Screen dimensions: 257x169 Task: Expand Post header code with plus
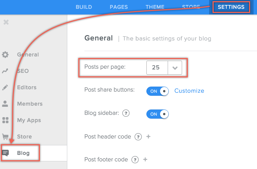(x=148, y=137)
